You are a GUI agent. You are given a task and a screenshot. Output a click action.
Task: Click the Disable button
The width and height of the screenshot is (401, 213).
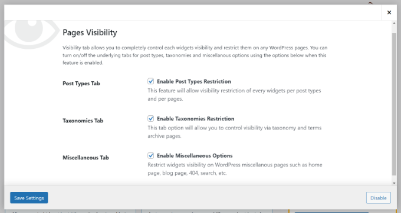tap(378, 198)
